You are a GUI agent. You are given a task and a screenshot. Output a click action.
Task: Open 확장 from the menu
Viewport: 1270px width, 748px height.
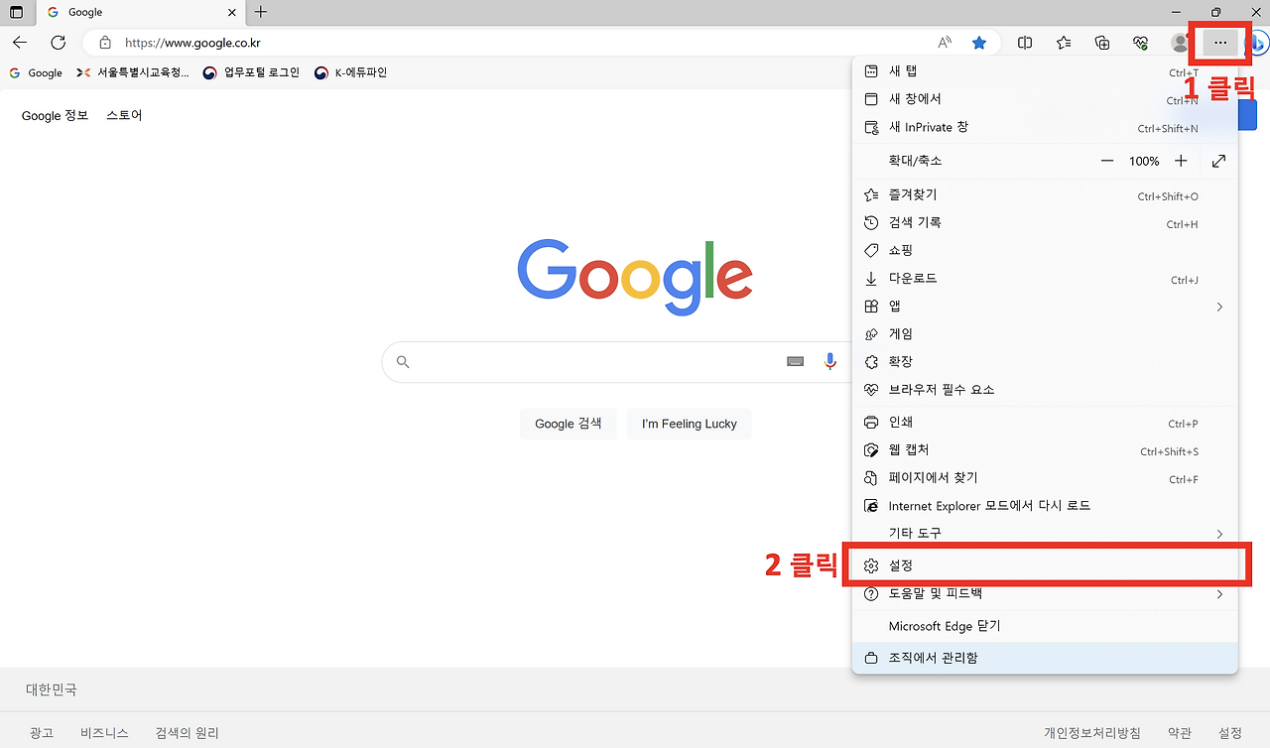1045,362
